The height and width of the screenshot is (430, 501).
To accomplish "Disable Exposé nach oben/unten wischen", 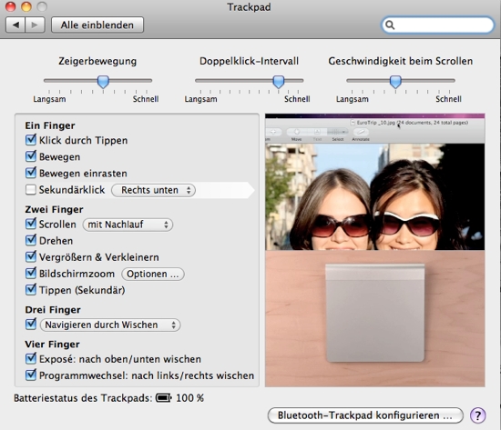I will (x=31, y=359).
